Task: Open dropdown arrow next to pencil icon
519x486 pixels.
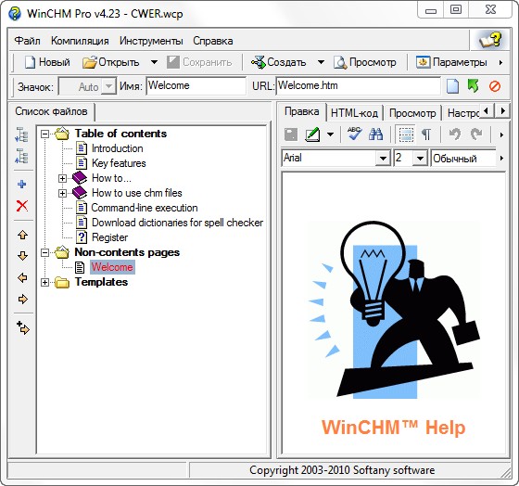Action: pos(330,134)
